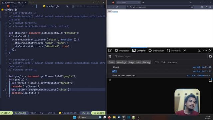Open the Firefox list-all-tabs dropdown arrow

point(191,2)
